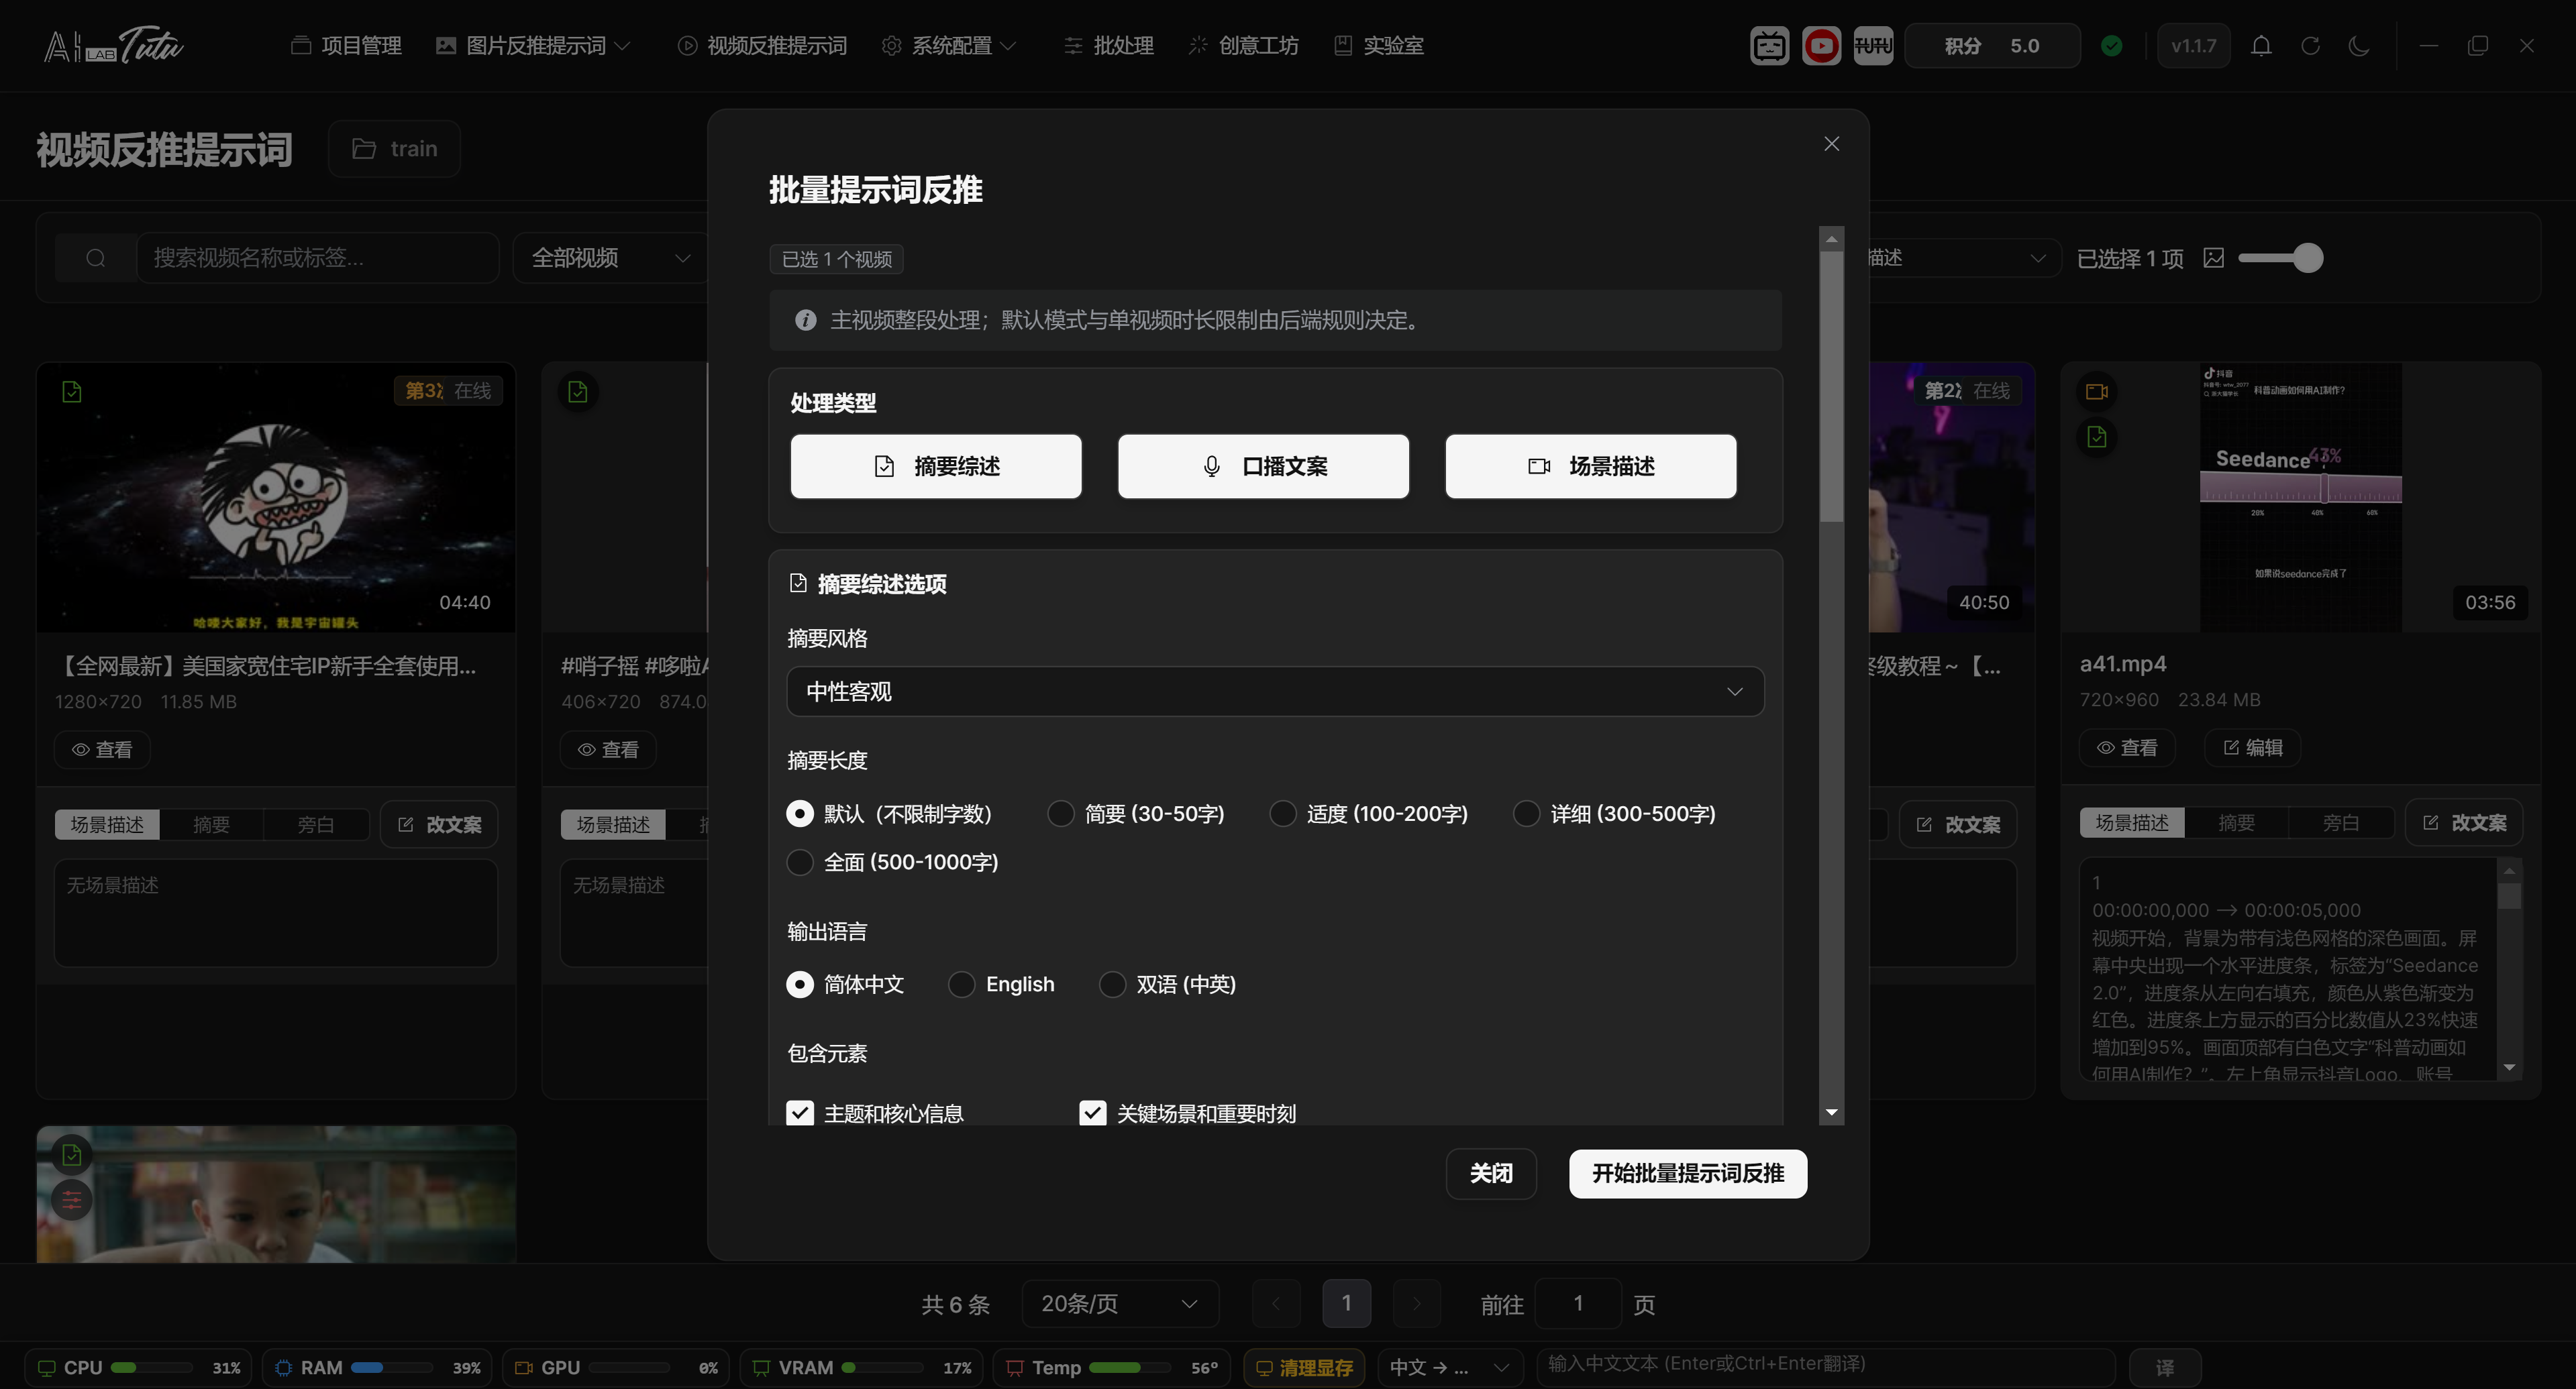Open notifications bell icon
This screenshot has width=2576, height=1389.
click(2261, 46)
